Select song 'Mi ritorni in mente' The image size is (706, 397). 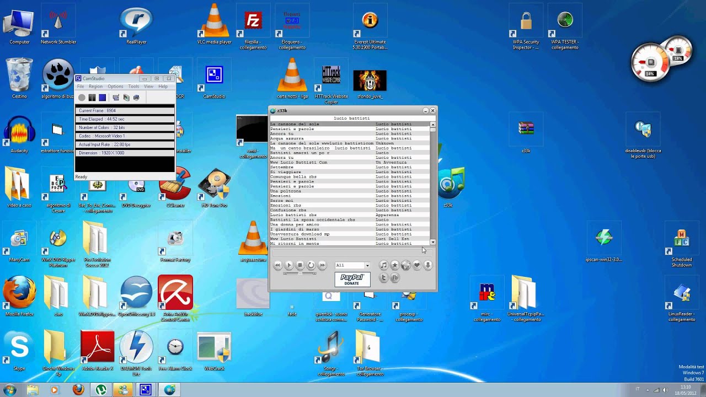coord(350,244)
